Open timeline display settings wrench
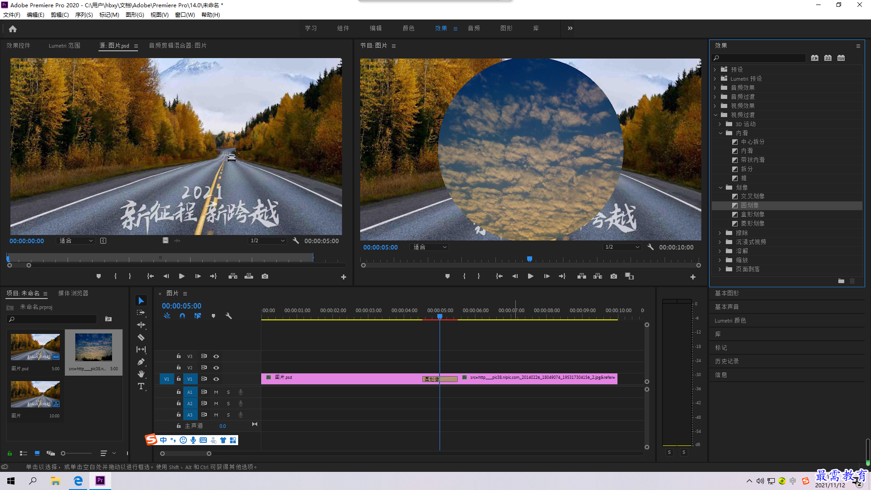Viewport: 871px width, 490px height. tap(229, 316)
